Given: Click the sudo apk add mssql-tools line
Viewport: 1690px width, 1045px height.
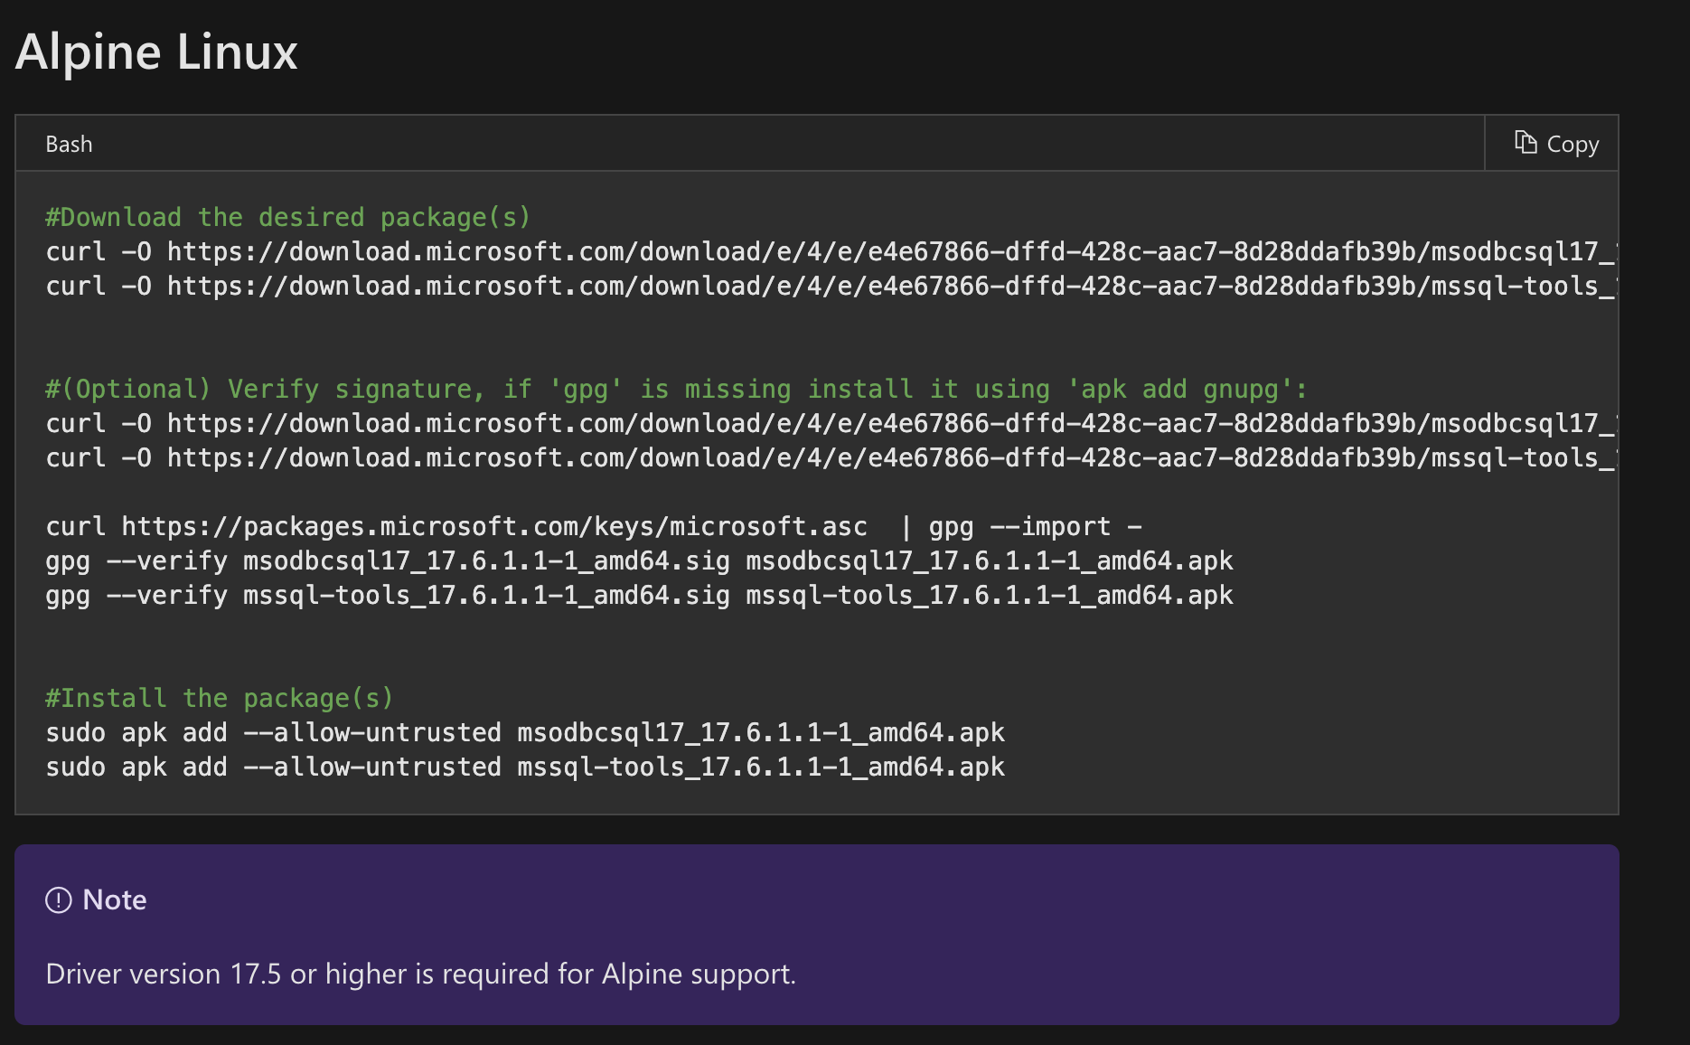Looking at the screenshot, I should pos(525,767).
